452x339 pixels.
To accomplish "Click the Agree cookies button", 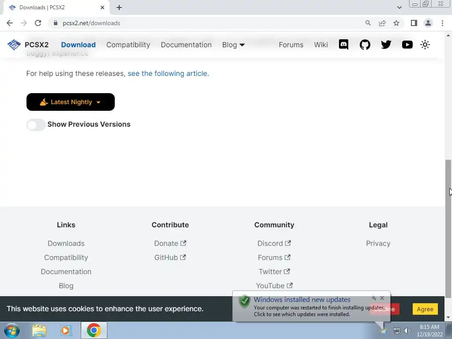I will (425, 309).
